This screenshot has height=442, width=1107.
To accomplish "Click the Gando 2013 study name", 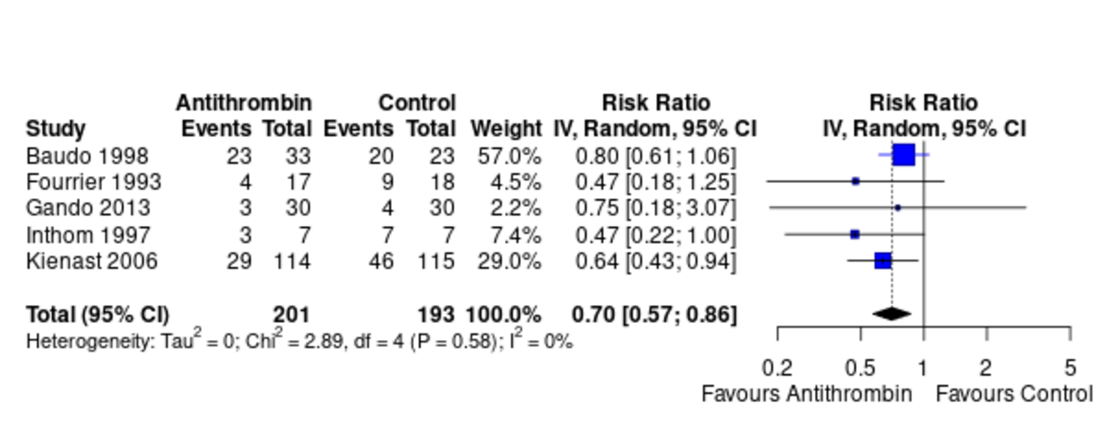I will click(88, 208).
